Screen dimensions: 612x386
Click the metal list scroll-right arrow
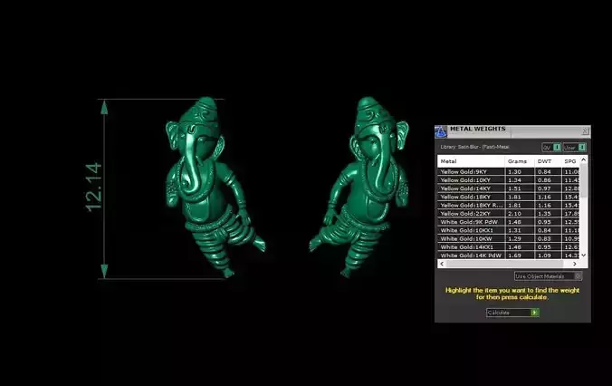pyautogui.click(x=575, y=264)
